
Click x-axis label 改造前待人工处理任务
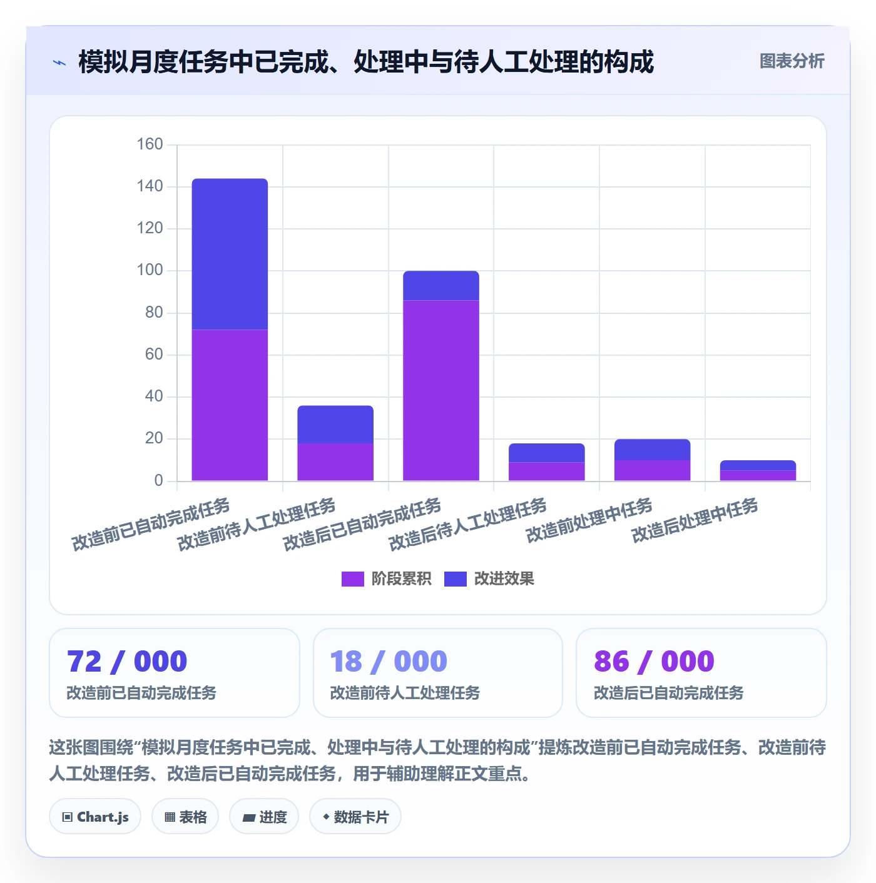(x=257, y=525)
